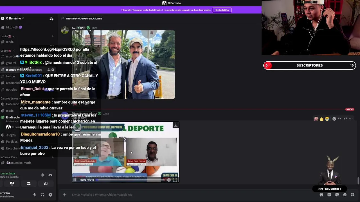Screen dimensions: 360x202
Task: Reply to the message with reply arrow
Action: pos(340,119)
